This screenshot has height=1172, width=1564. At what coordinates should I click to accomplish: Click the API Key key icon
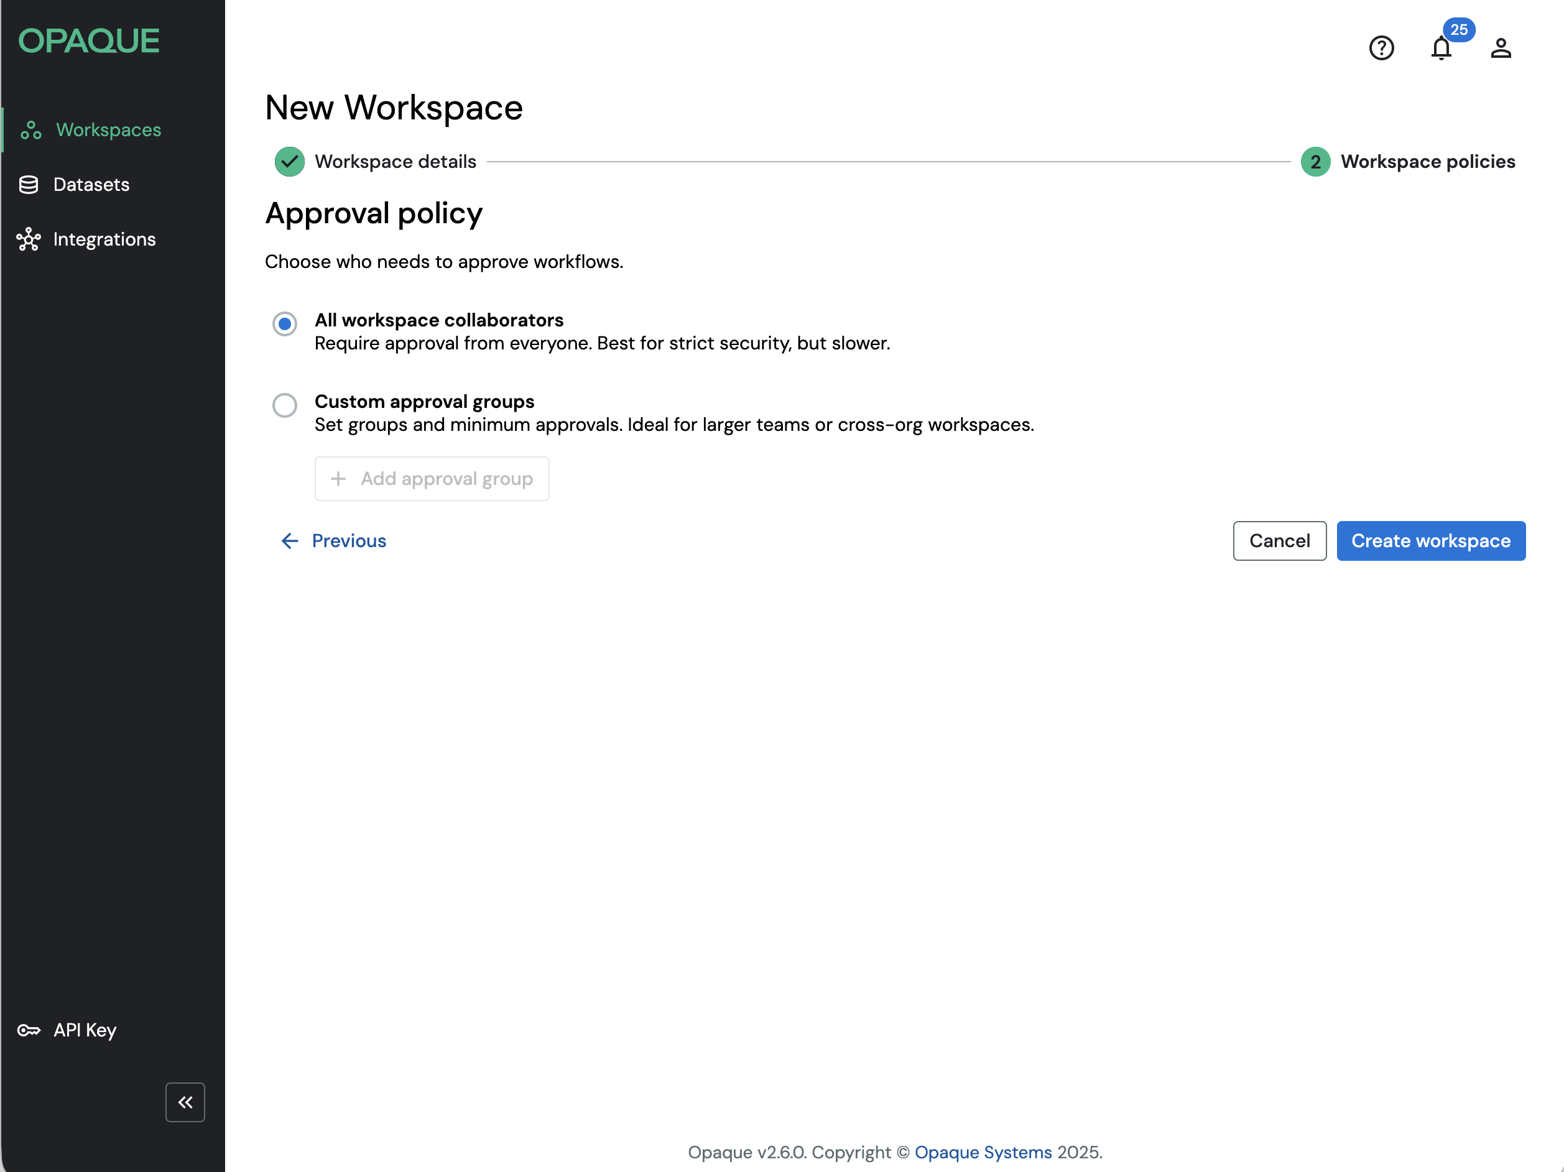(x=28, y=1030)
